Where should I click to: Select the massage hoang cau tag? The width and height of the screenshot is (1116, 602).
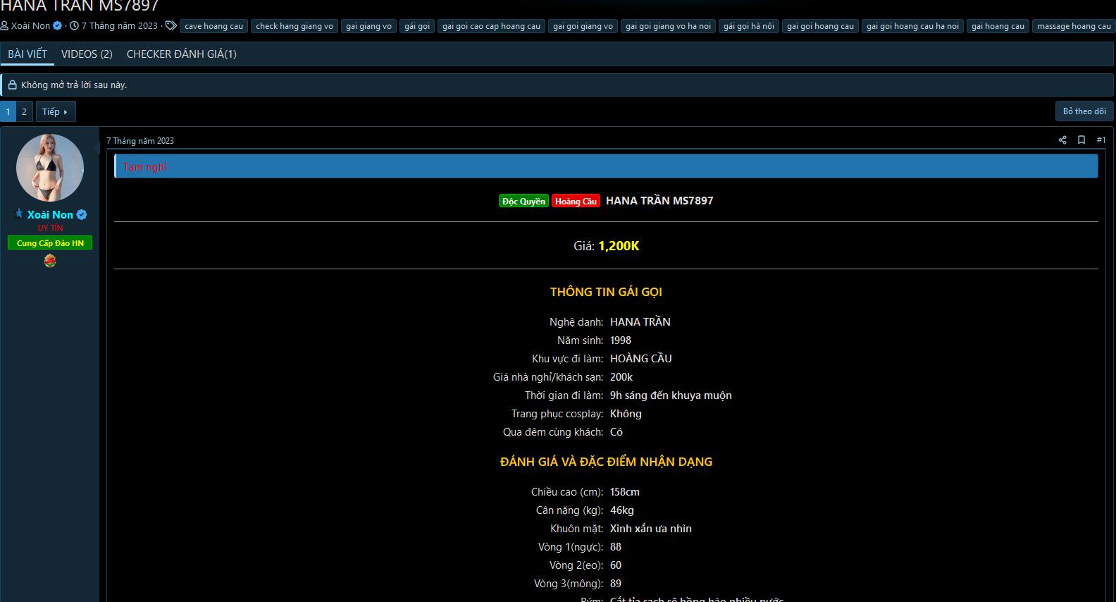[1073, 26]
